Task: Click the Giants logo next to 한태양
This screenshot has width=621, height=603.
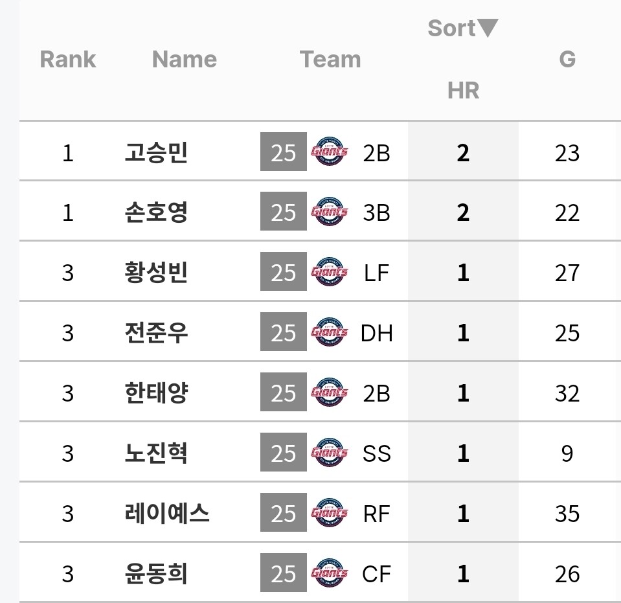Action: point(330,393)
